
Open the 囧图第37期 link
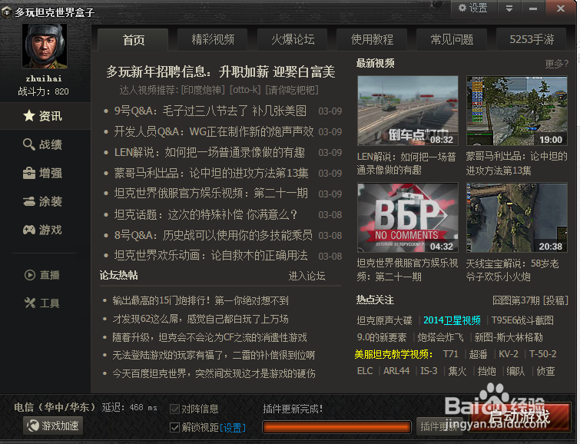tap(516, 300)
